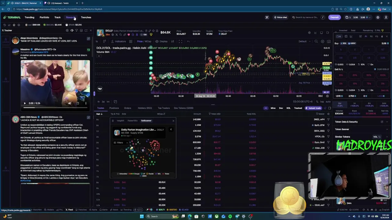Toggle Price / MCap chart mode
The width and height of the screenshot is (392, 220).
[144, 42]
